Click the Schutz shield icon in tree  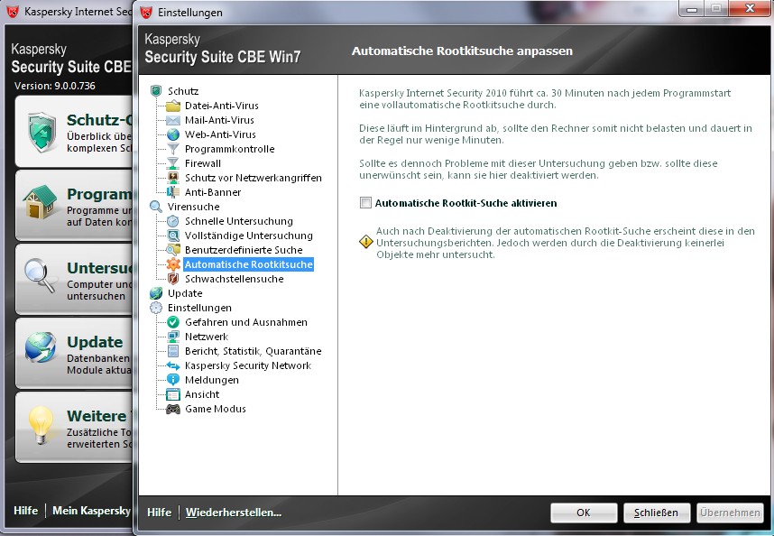[x=156, y=91]
